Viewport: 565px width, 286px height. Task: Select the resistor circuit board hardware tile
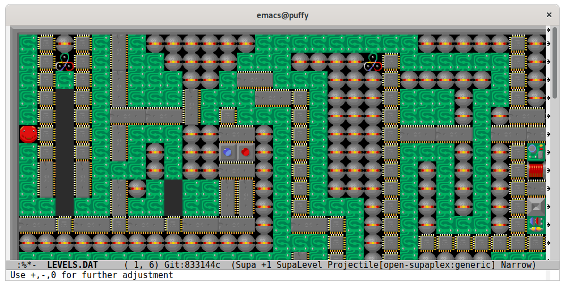pos(536,224)
